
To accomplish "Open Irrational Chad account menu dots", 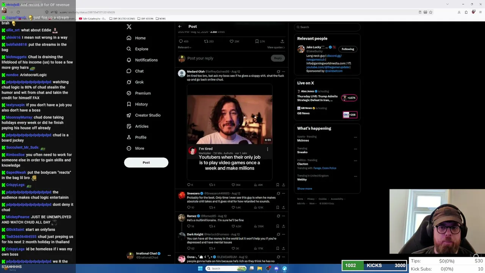I will click(x=169, y=256).
